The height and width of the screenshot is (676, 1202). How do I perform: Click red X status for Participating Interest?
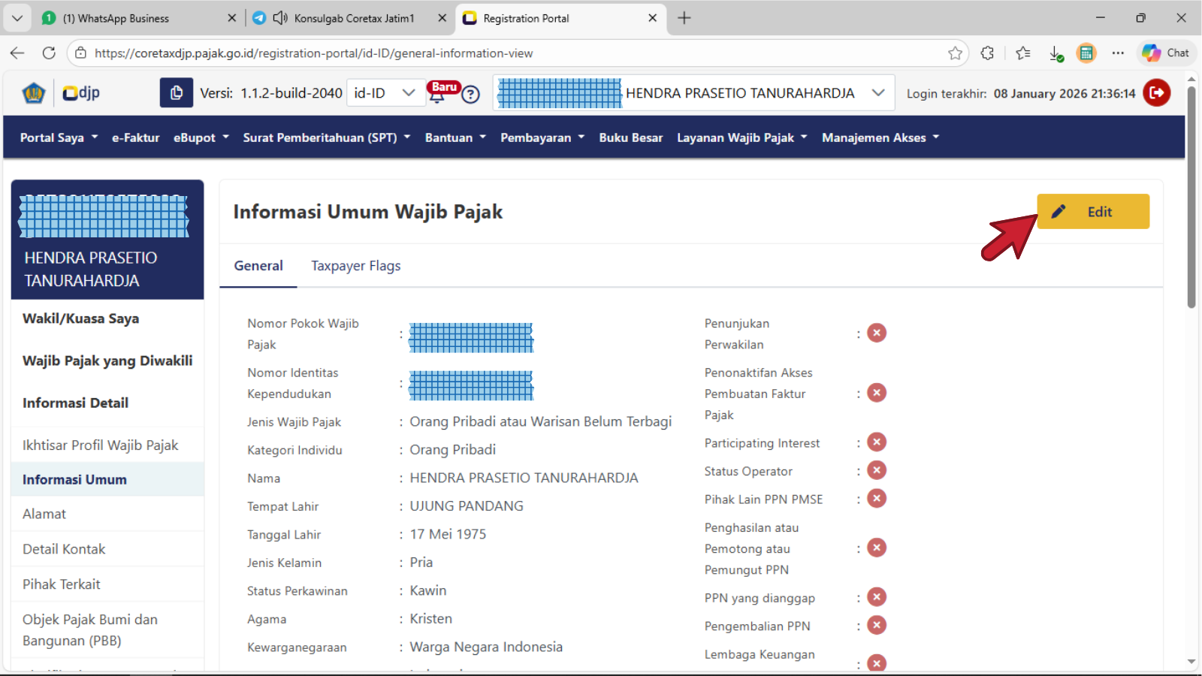[877, 442]
